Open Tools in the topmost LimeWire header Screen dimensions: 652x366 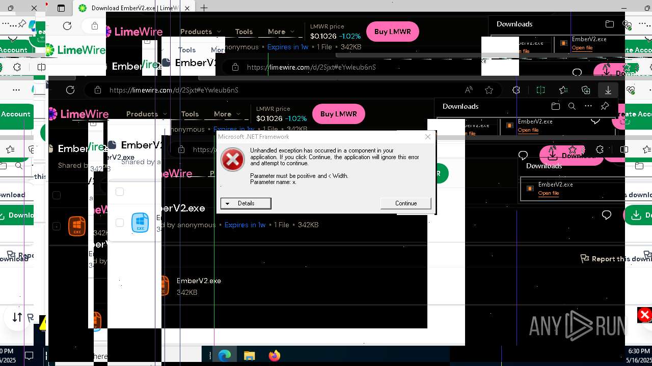pyautogui.click(x=243, y=32)
